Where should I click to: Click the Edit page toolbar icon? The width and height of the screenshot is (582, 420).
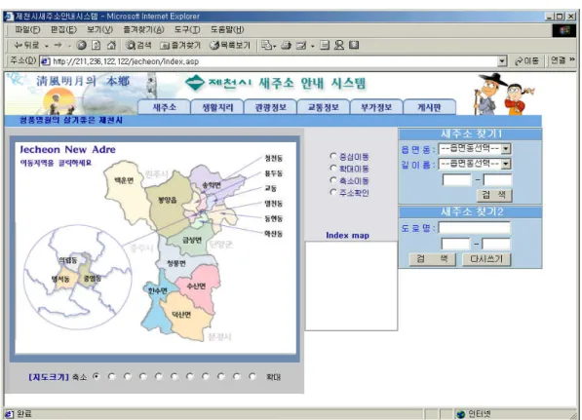[301, 45]
